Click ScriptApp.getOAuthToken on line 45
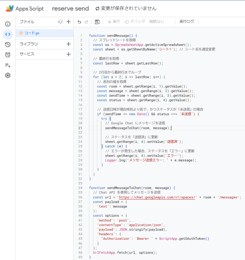The height and width of the screenshot is (260, 245). coord(182,239)
